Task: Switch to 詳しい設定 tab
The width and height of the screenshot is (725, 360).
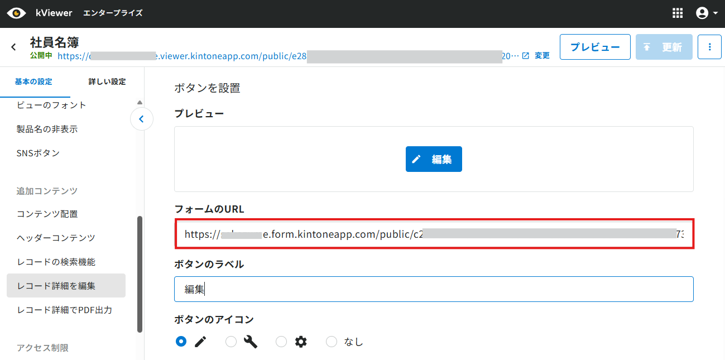Action: [x=107, y=81]
